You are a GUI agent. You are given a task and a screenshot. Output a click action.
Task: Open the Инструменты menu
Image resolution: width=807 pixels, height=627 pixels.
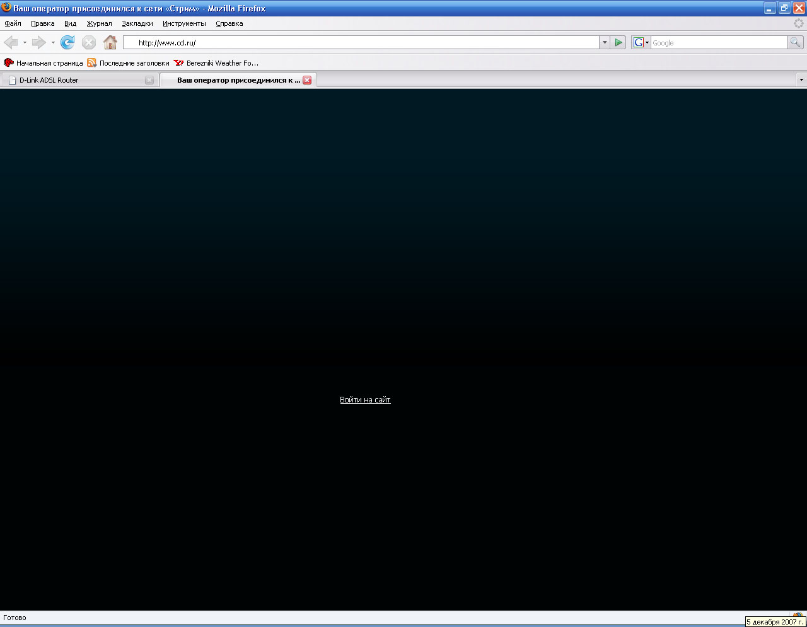[x=184, y=23]
